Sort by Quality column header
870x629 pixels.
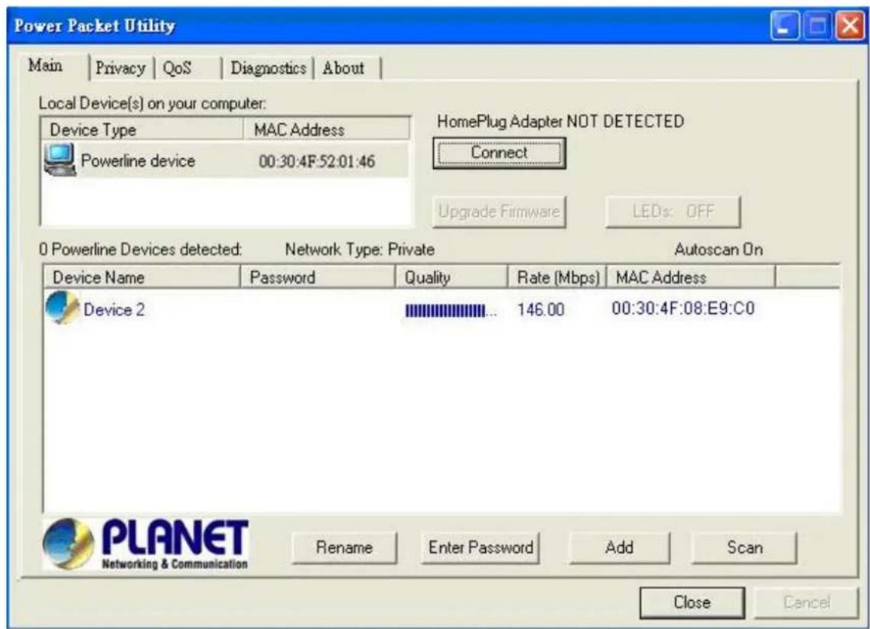[x=451, y=277]
